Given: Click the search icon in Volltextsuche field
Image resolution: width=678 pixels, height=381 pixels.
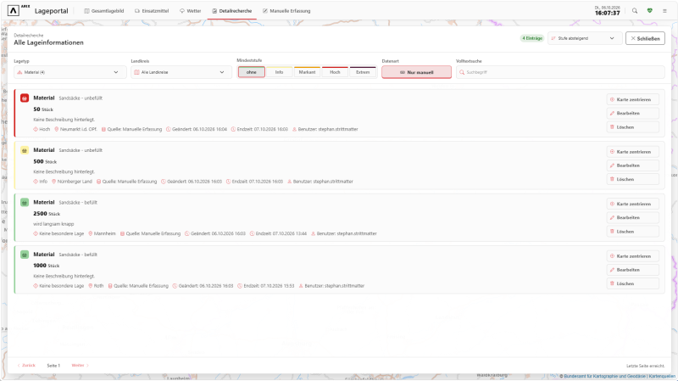Looking at the screenshot, I should point(462,72).
